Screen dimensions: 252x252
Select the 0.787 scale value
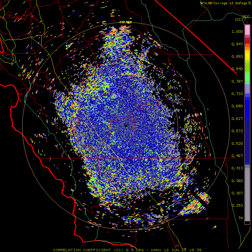coord(237,81)
